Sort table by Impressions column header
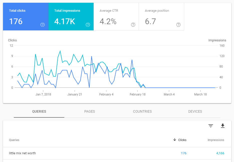Viewport: 234px width, 162px height. pos(216,140)
